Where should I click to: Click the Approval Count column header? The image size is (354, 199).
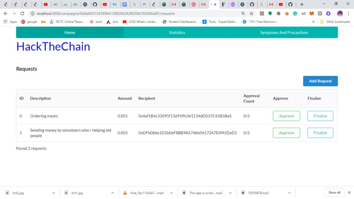tap(251, 99)
